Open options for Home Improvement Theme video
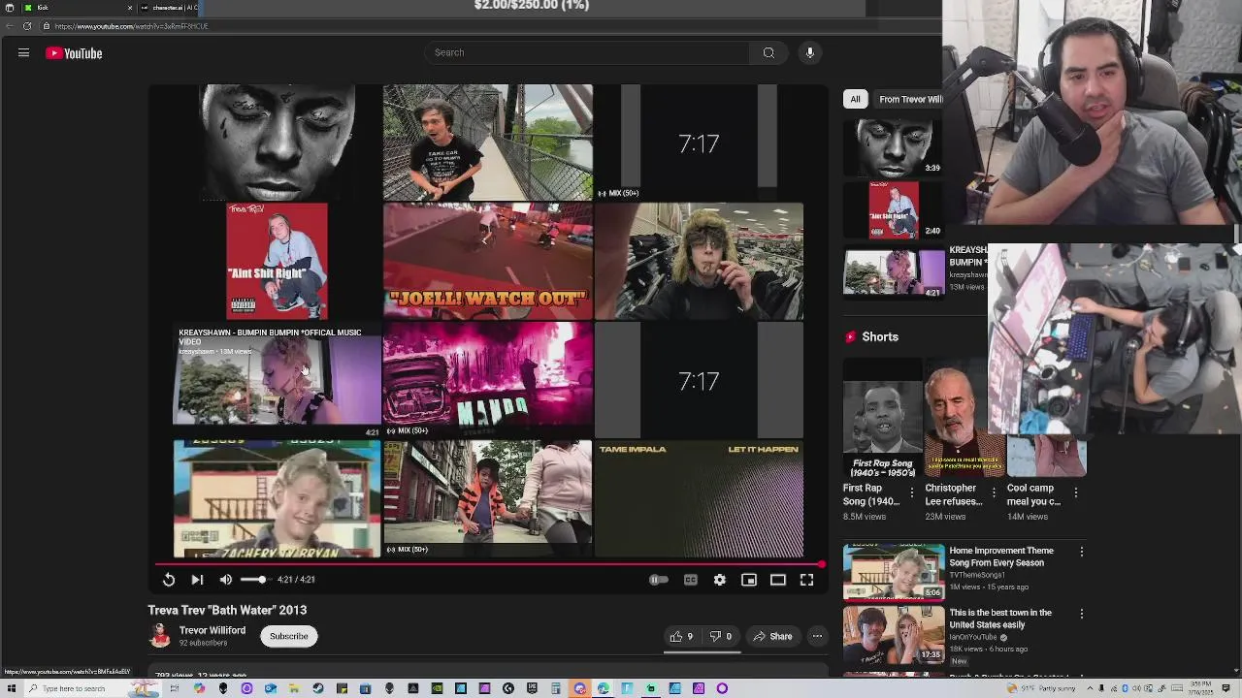Image resolution: width=1242 pixels, height=698 pixels. [x=1082, y=552]
